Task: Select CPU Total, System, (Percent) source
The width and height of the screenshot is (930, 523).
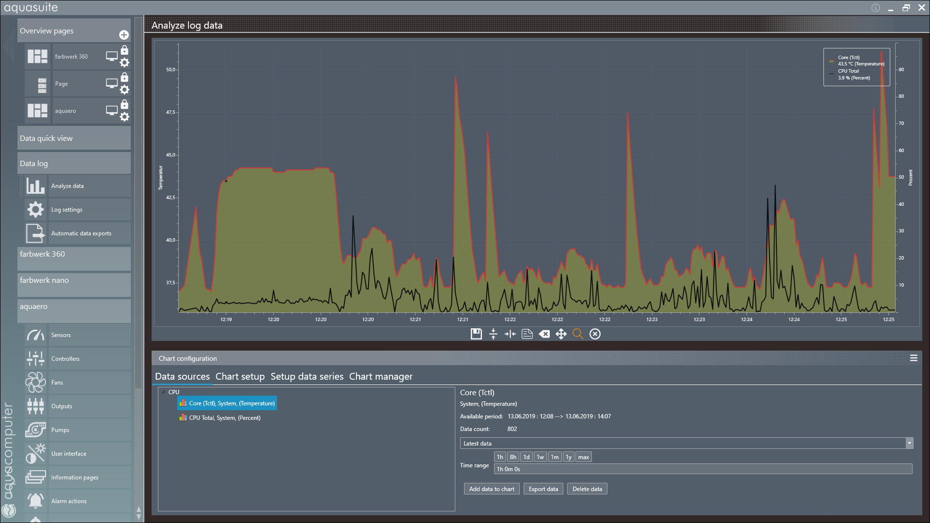Action: click(x=224, y=418)
